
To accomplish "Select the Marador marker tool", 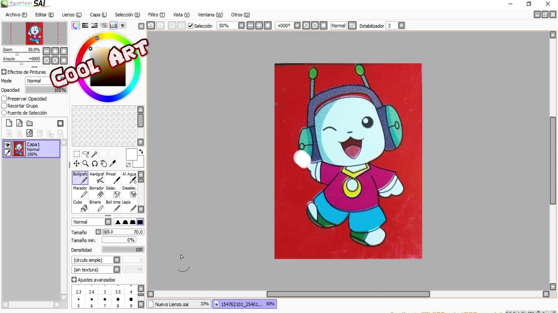I will 80,192.
